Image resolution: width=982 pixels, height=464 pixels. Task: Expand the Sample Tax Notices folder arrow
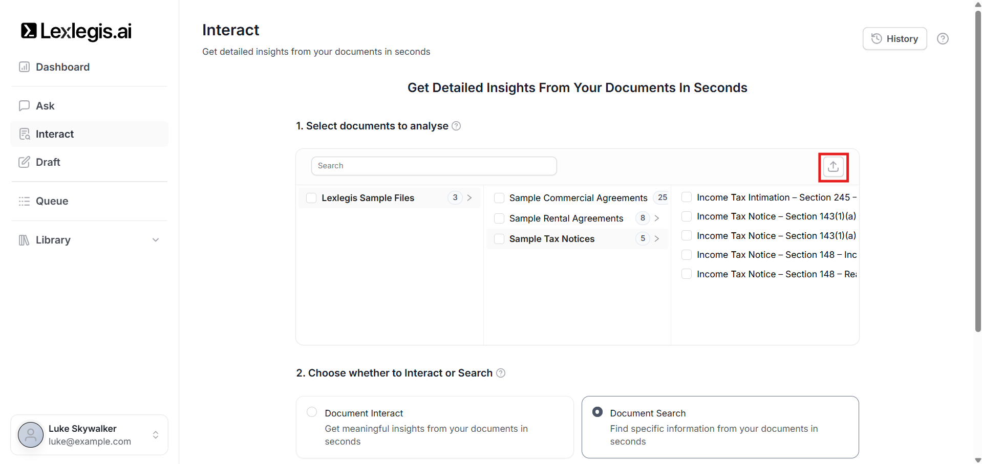coord(656,239)
